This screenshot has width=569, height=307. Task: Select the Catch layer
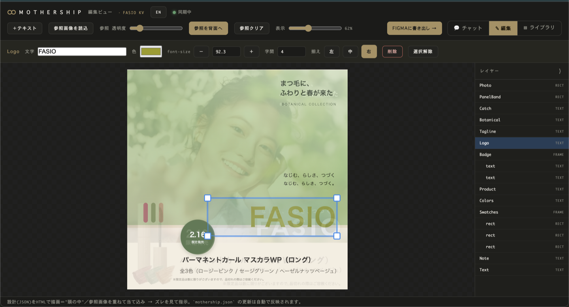tap(522, 109)
